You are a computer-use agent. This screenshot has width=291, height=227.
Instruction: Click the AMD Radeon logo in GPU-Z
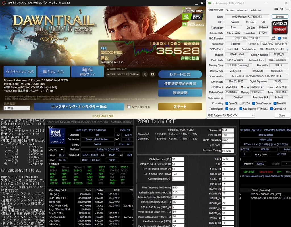(x=280, y=28)
